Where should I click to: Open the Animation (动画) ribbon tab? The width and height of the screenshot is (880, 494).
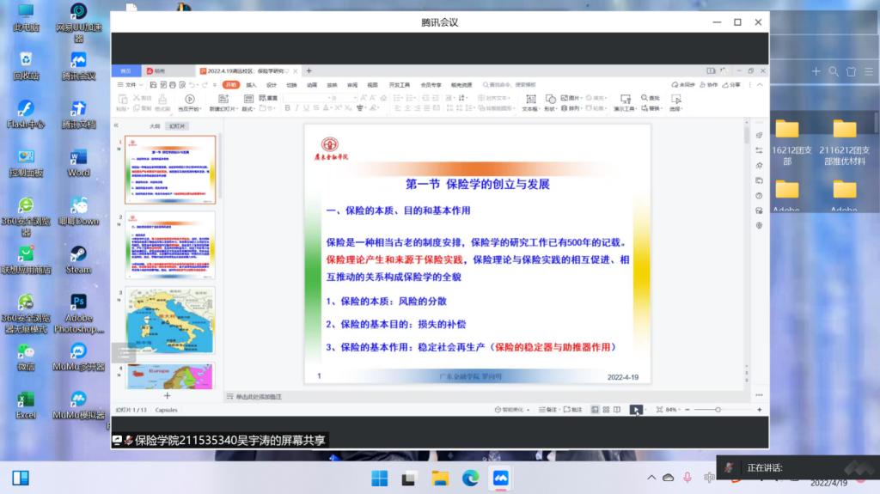(311, 85)
